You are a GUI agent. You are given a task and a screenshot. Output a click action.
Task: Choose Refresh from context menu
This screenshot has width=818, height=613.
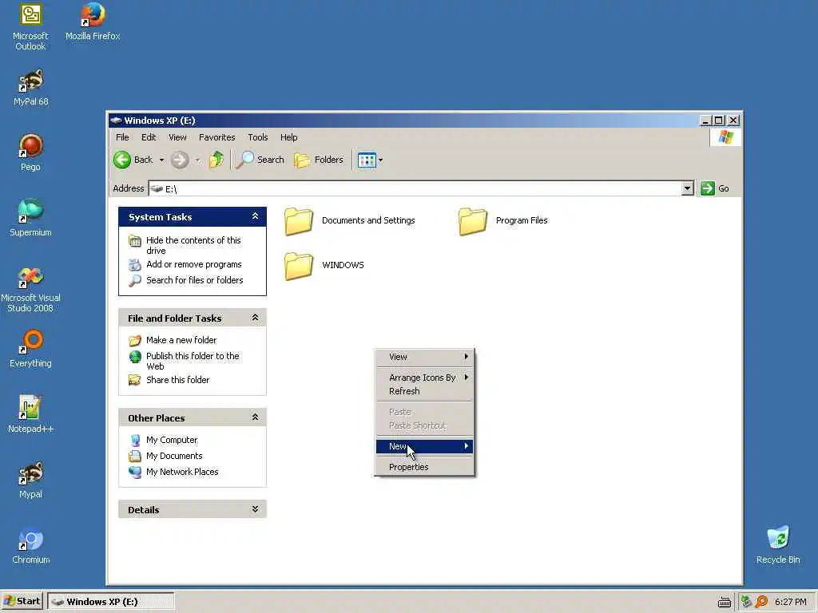pos(425,391)
